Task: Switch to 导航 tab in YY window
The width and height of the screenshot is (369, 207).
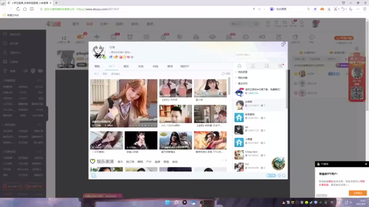Action: 97,66
